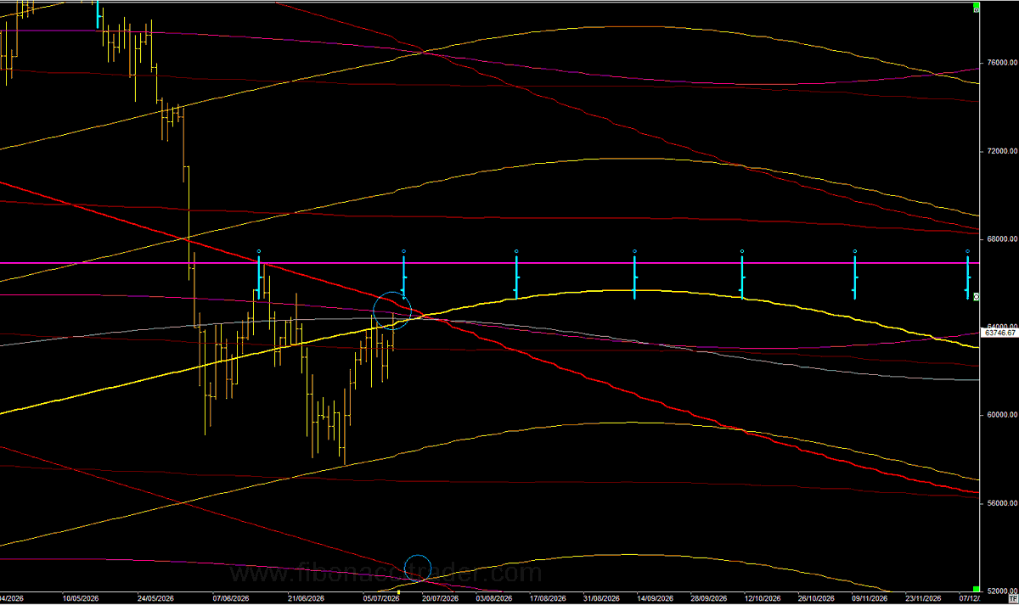The height and width of the screenshot is (605, 1019).
Task: Click the 68000.00 price axis label
Action: [1002, 239]
